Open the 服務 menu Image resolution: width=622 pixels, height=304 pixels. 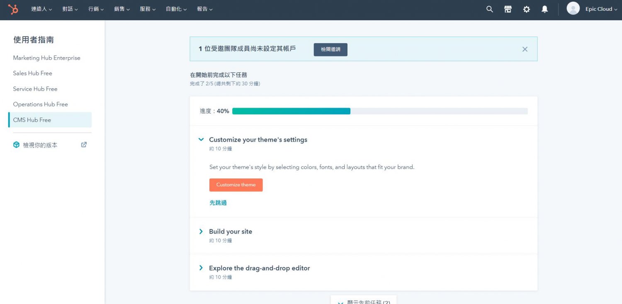148,9
